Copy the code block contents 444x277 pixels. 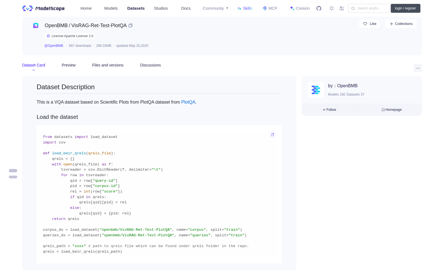tap(273, 135)
